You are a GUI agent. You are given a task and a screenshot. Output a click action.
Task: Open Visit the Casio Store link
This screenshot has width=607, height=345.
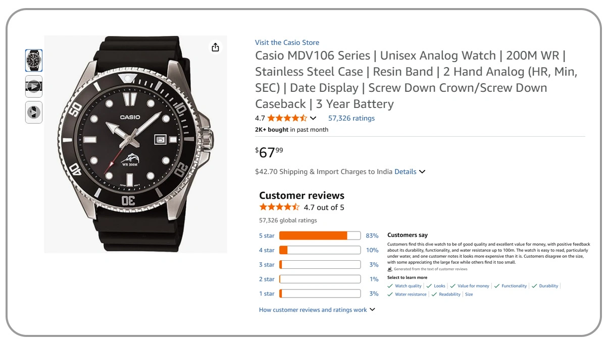coord(287,42)
